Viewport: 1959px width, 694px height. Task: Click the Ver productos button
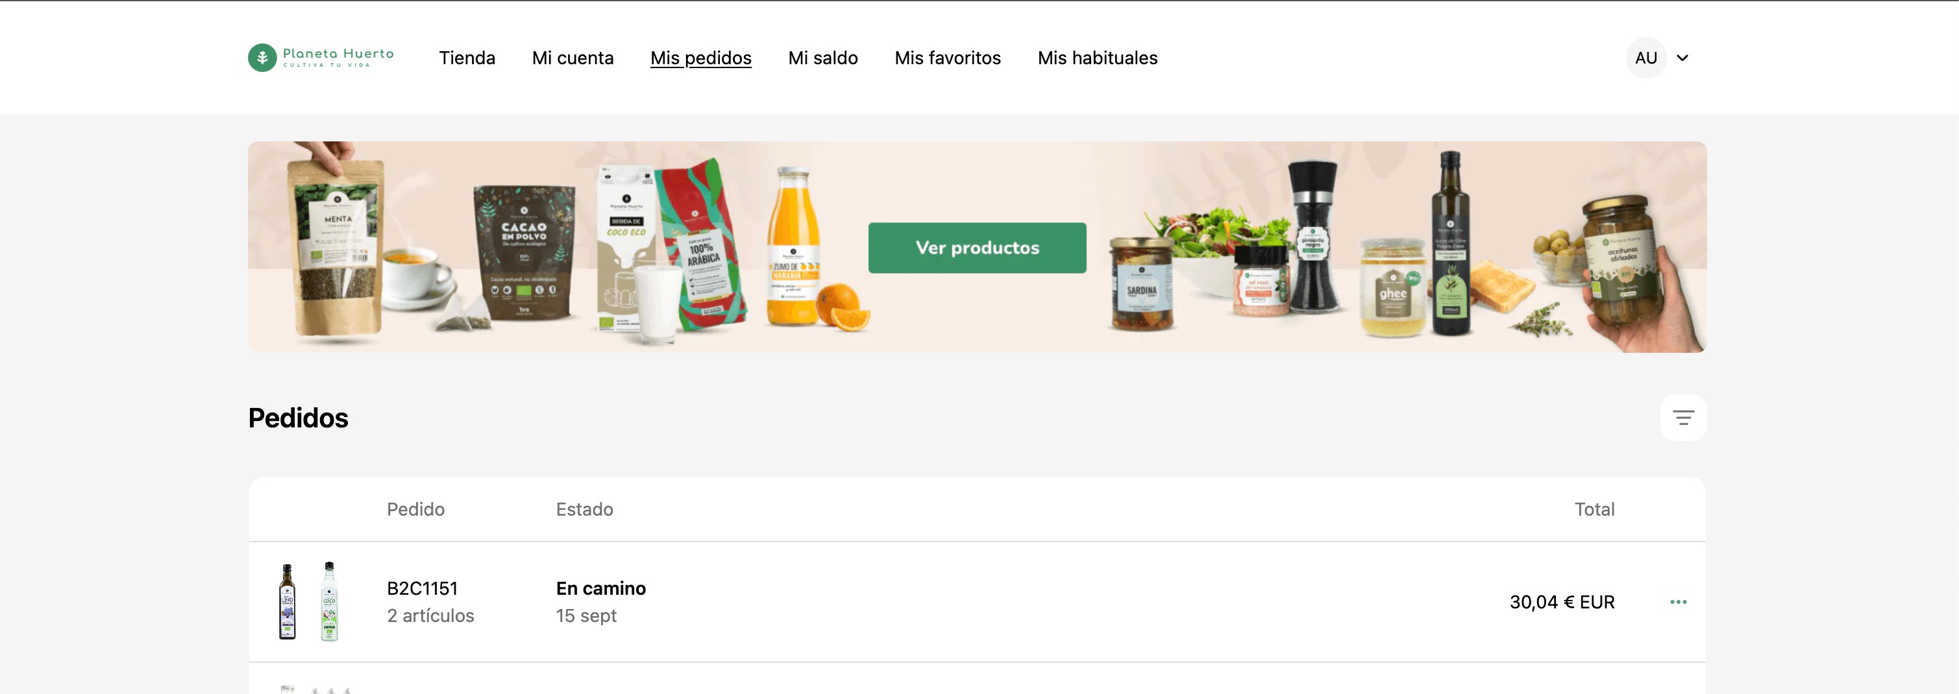(x=977, y=248)
